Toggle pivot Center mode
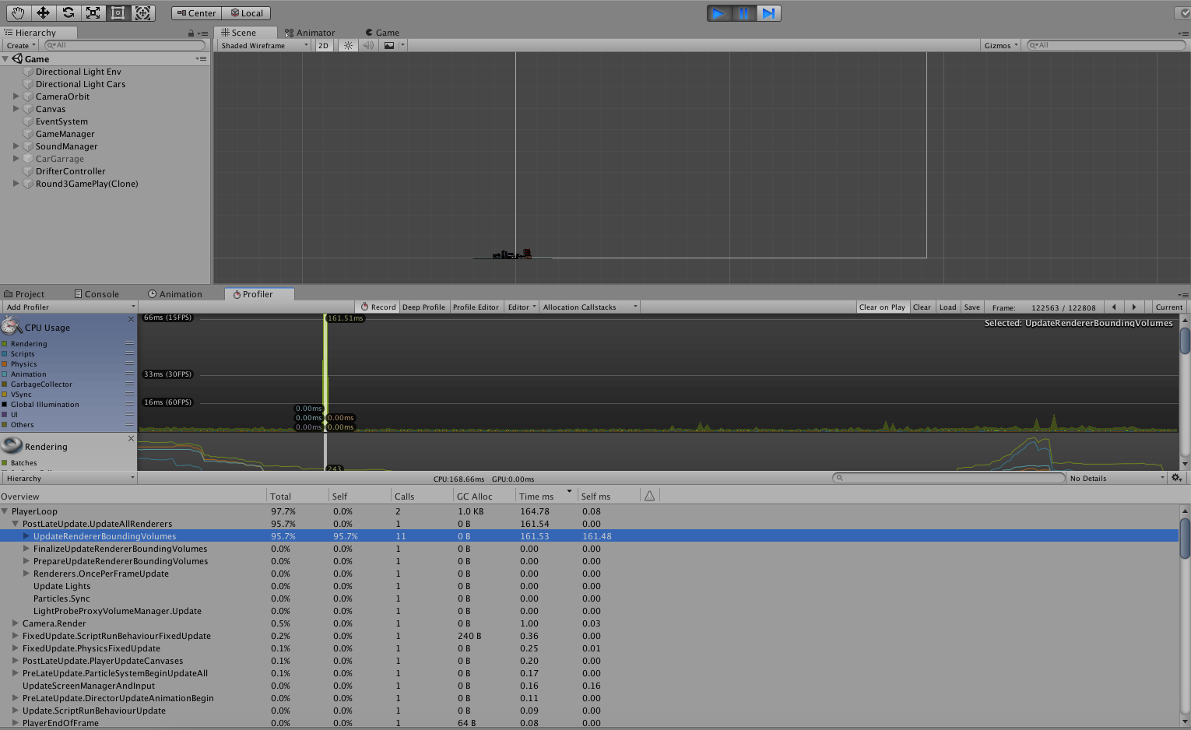 click(x=196, y=13)
